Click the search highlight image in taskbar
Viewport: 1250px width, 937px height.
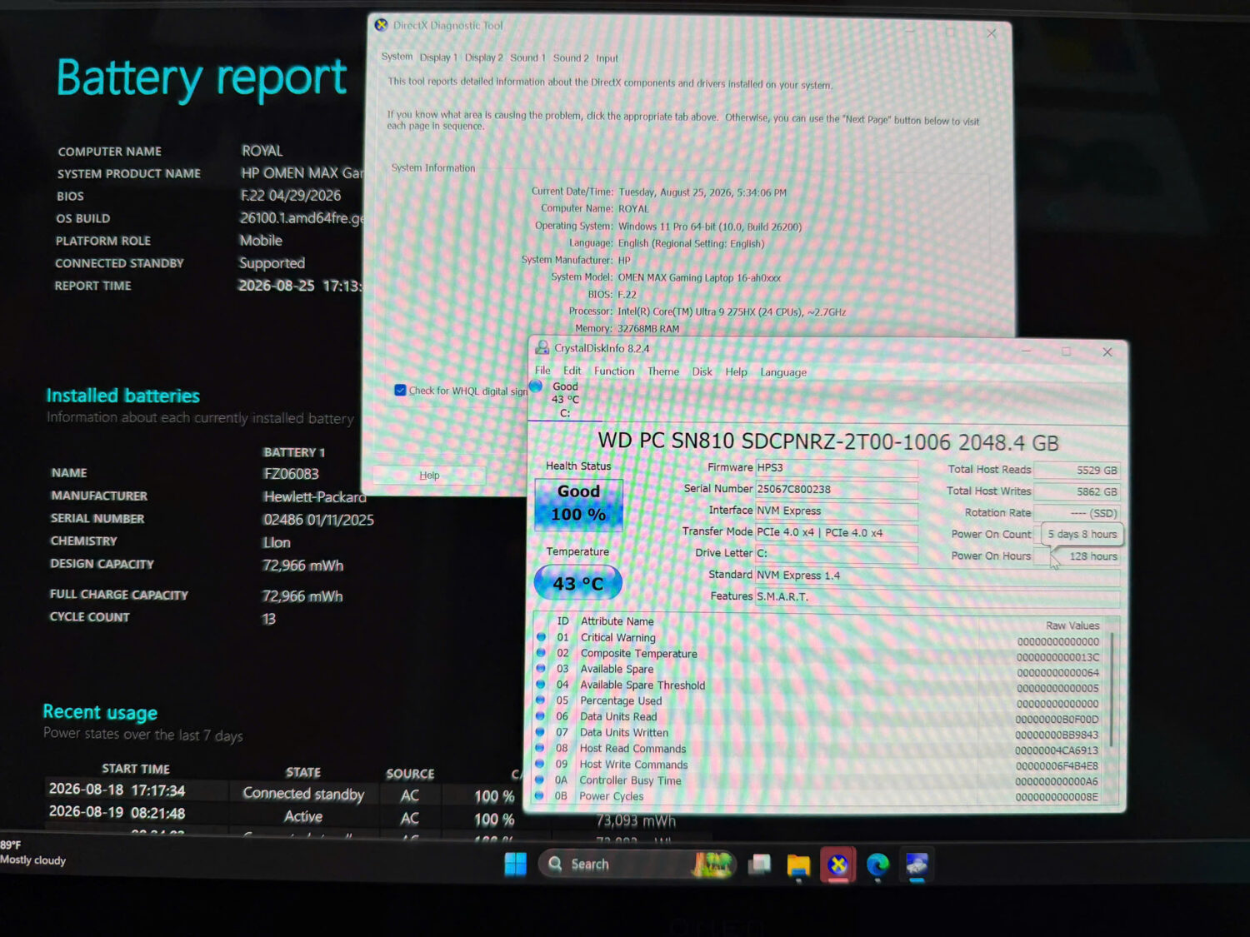click(713, 865)
